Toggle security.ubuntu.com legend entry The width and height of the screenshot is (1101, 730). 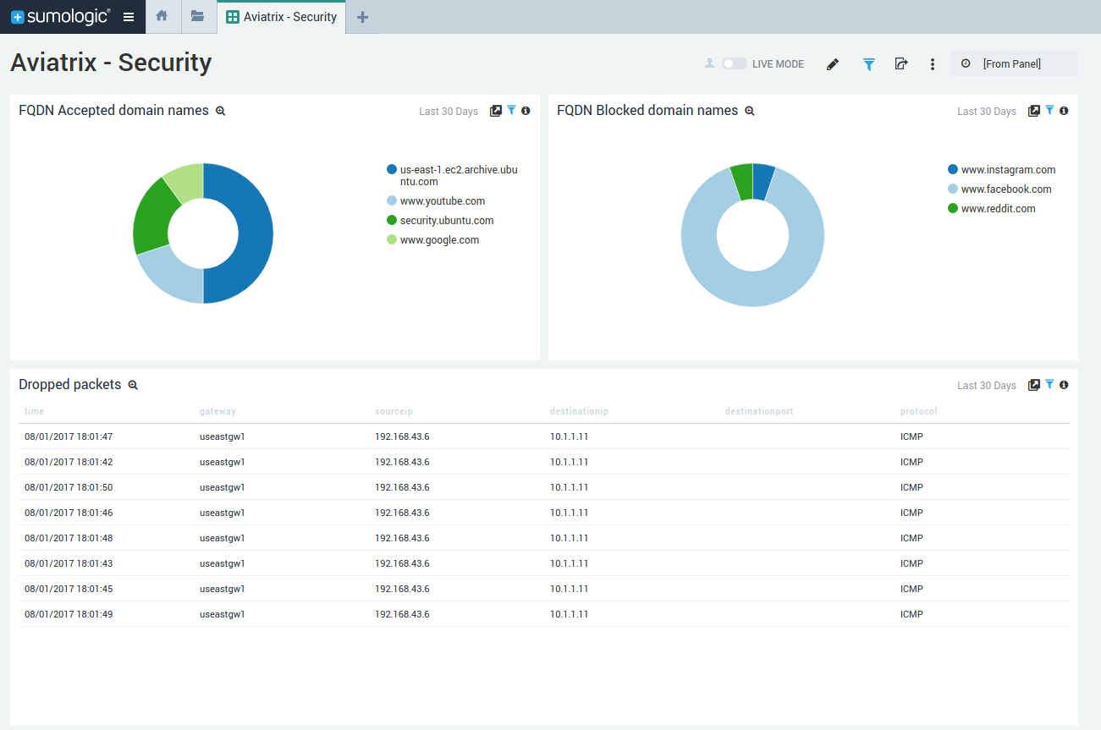pos(440,221)
